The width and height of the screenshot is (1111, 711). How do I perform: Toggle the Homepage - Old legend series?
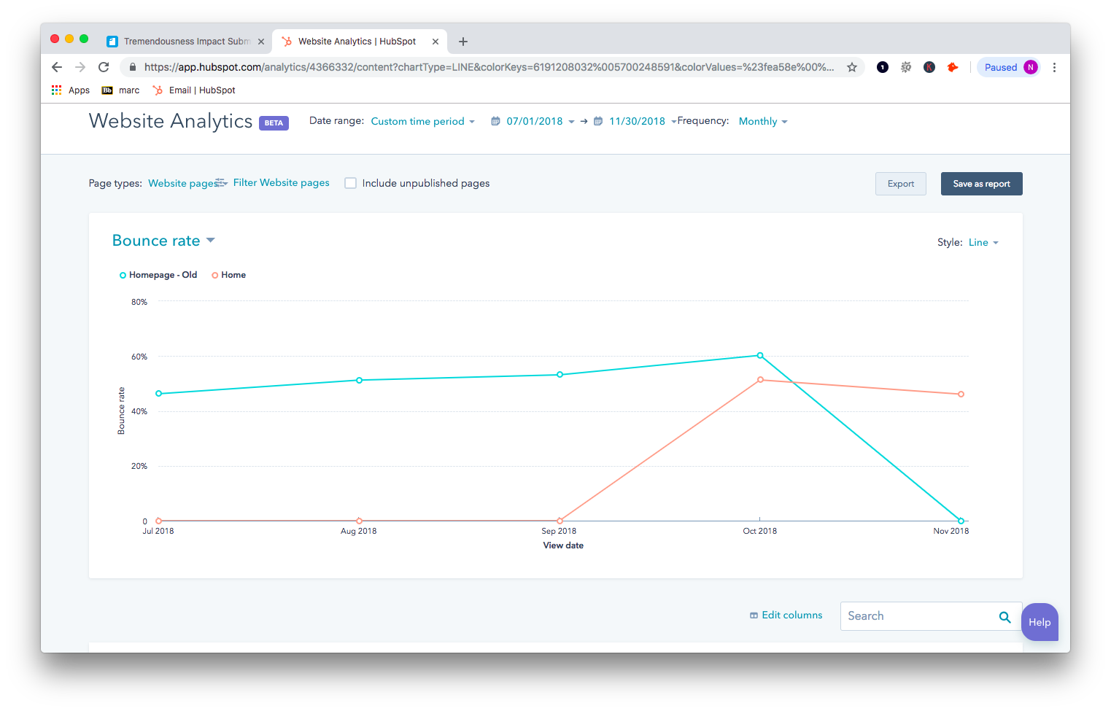[x=158, y=275]
